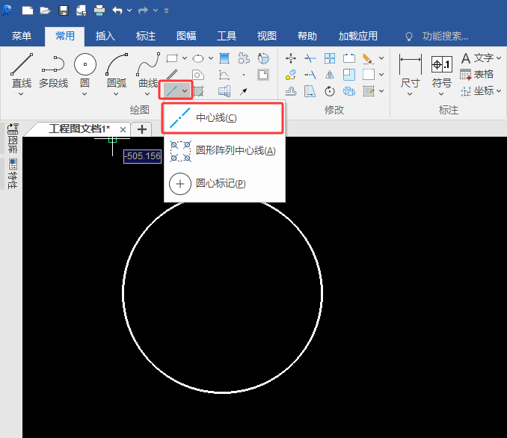Click the 功能搜索 search field
Viewport: 507px width, 438px height.
(x=445, y=36)
